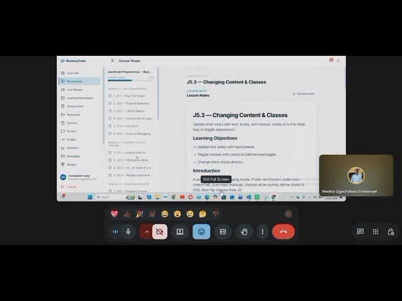Close the emoji reactions panel button
The image size is (402, 301).
click(x=202, y=231)
